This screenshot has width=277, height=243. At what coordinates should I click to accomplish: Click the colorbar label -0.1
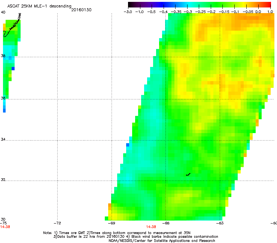(235, 12)
